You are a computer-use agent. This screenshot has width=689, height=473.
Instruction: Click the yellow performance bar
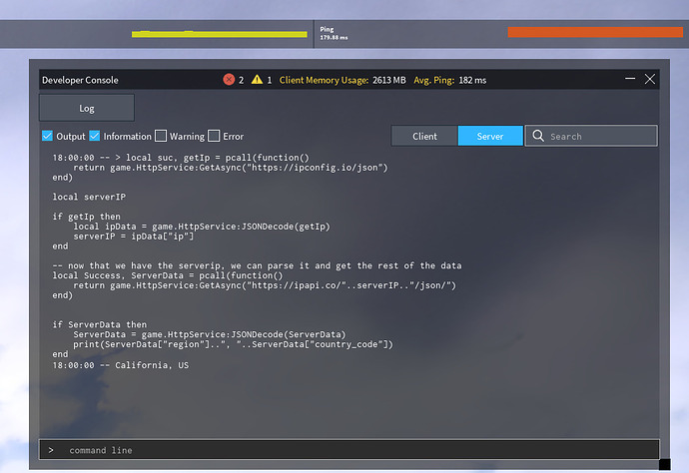[x=220, y=34]
